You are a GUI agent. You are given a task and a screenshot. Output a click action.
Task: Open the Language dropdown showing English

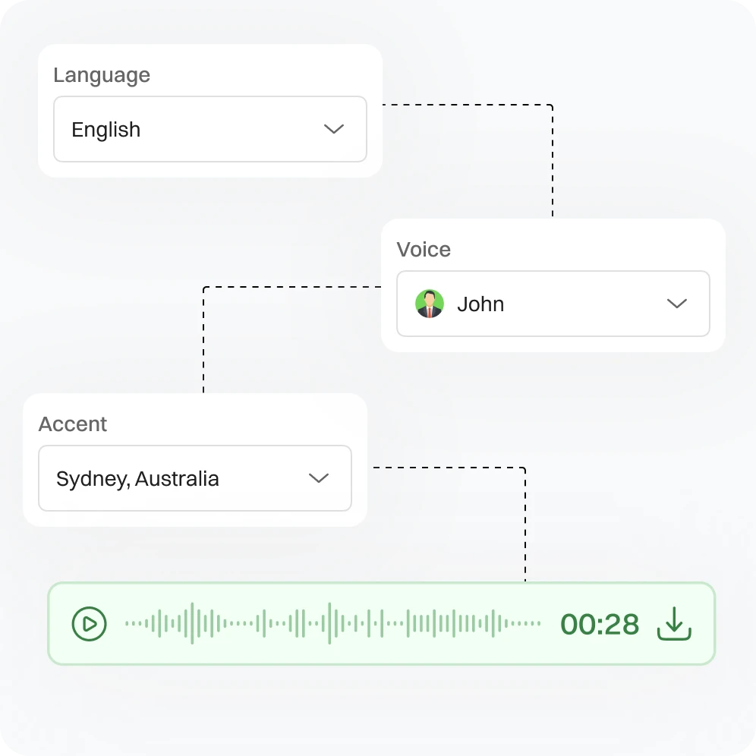[209, 129]
